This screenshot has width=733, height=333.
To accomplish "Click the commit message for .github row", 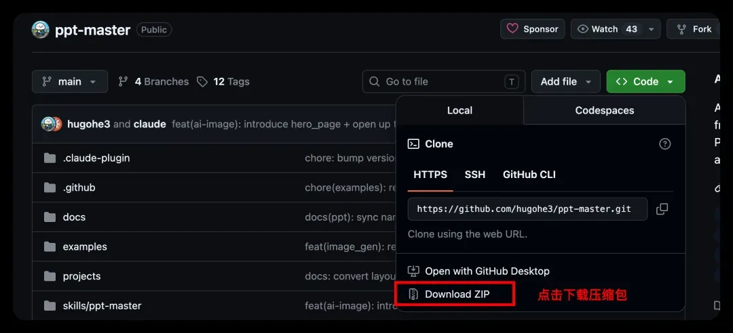I will pyautogui.click(x=351, y=187).
